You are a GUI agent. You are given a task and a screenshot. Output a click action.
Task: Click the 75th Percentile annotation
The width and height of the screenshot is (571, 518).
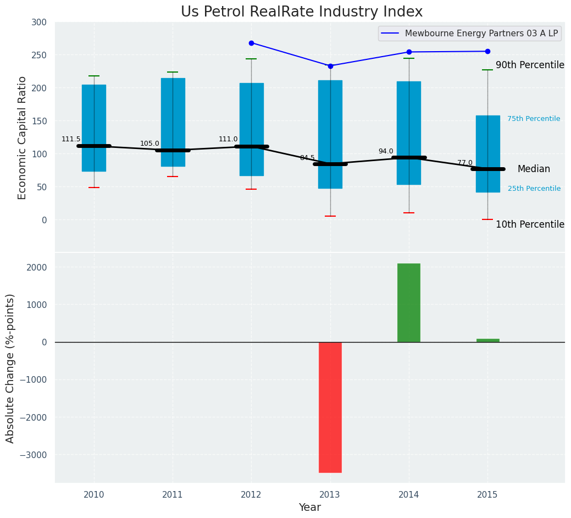pos(534,119)
